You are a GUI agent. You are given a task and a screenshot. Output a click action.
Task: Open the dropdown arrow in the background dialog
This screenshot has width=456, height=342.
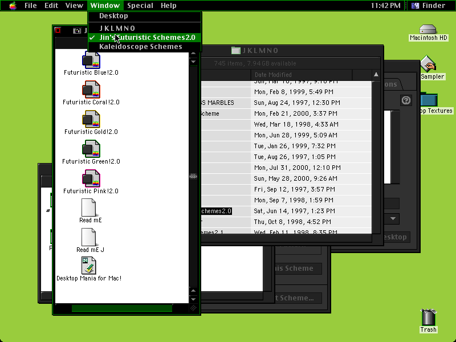pyautogui.click(x=393, y=219)
